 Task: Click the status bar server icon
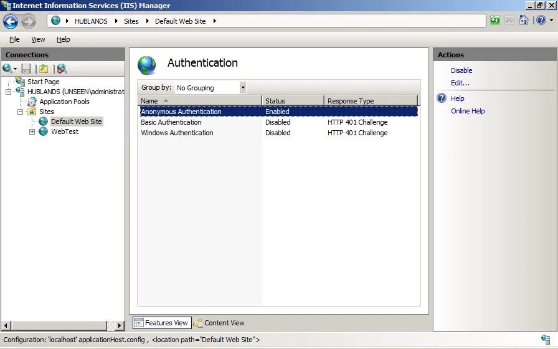click(545, 340)
